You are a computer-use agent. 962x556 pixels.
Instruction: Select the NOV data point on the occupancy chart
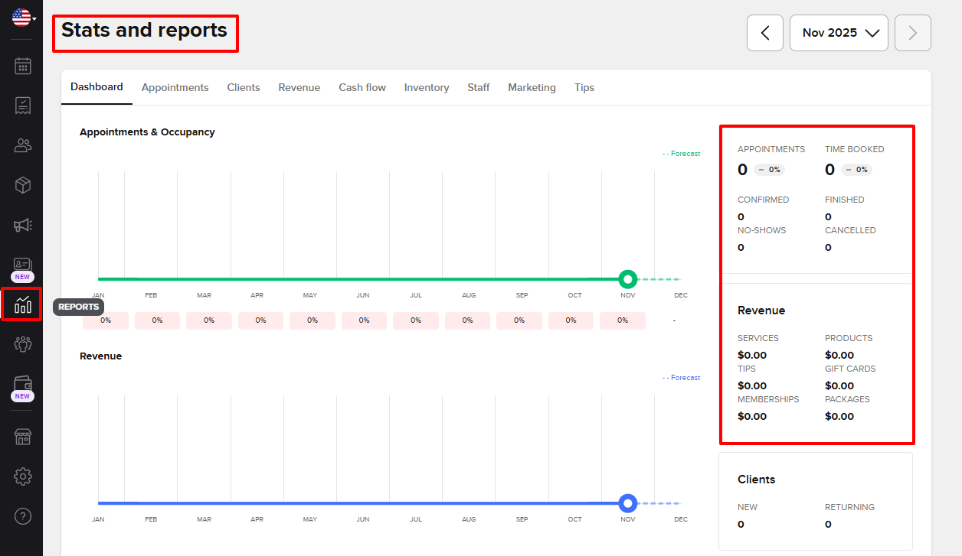(x=627, y=279)
